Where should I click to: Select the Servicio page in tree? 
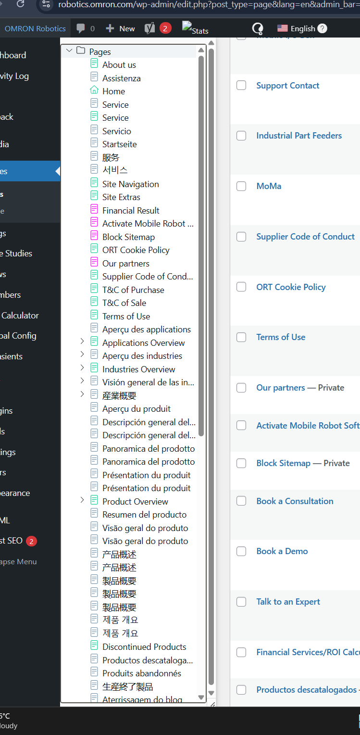tap(117, 131)
